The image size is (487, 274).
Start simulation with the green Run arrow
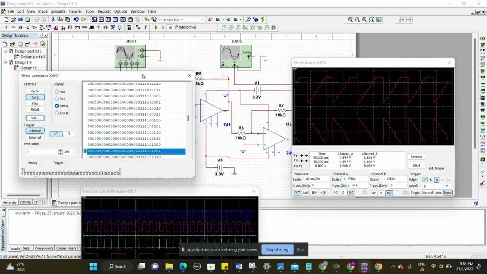(x=156, y=27)
